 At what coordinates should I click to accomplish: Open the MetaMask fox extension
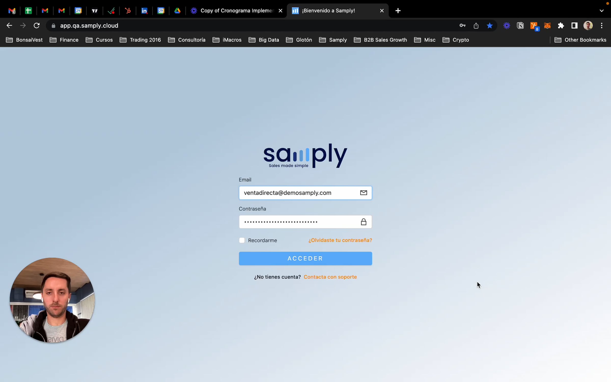click(x=547, y=25)
